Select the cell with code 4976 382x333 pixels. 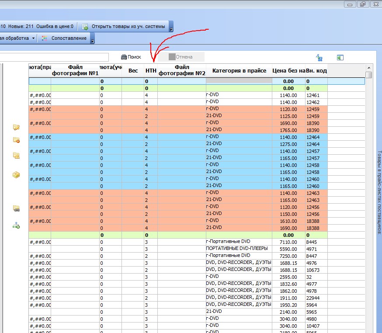pyautogui.click(x=316, y=263)
